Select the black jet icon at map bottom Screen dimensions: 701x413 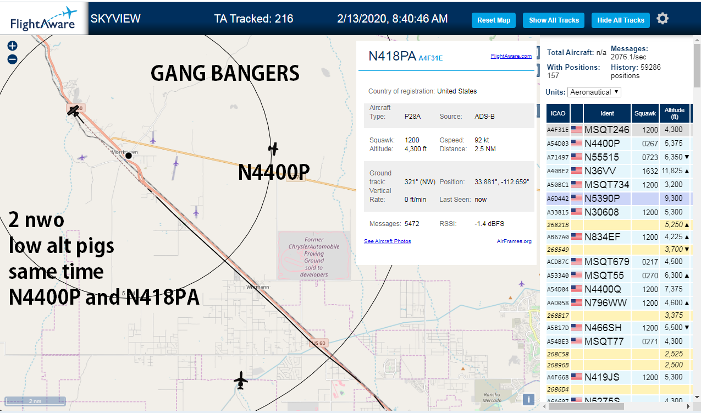point(240,380)
